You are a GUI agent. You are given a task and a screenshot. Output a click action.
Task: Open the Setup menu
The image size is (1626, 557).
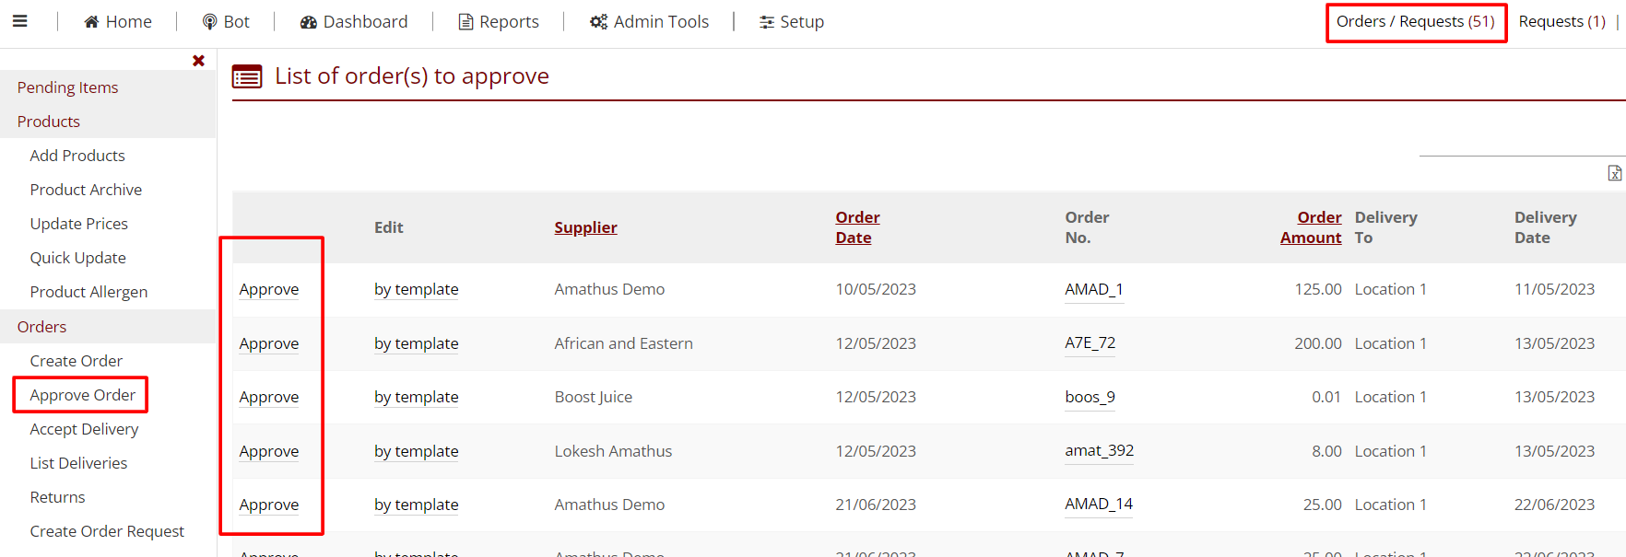[x=791, y=21]
